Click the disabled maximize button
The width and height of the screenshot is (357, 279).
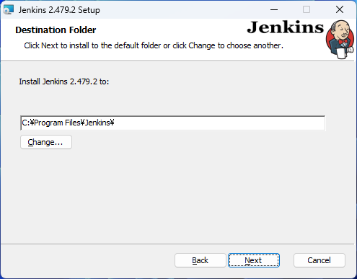307,9
